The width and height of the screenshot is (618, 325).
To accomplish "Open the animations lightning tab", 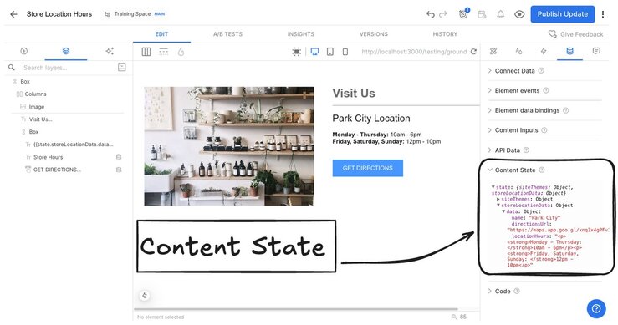I will pos(544,51).
